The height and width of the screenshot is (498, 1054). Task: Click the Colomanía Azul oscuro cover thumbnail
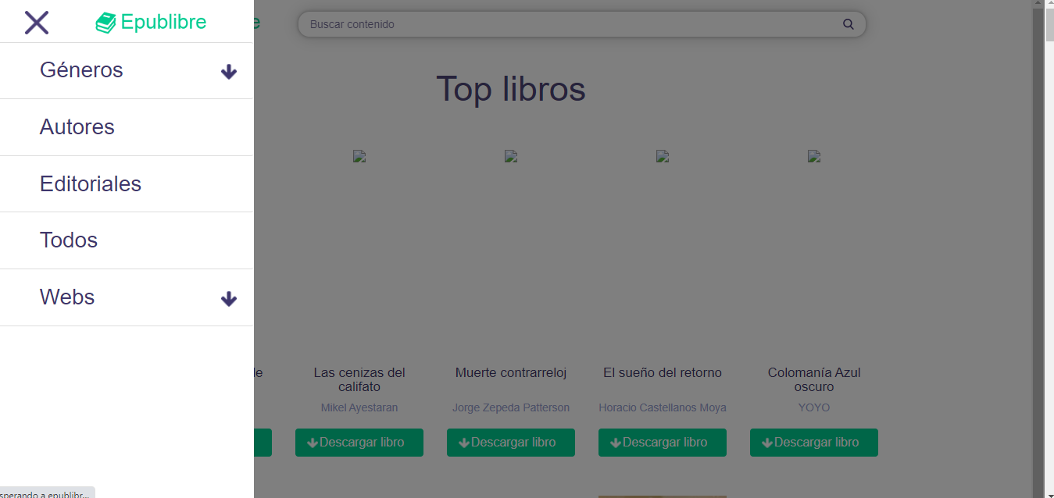[x=814, y=156]
